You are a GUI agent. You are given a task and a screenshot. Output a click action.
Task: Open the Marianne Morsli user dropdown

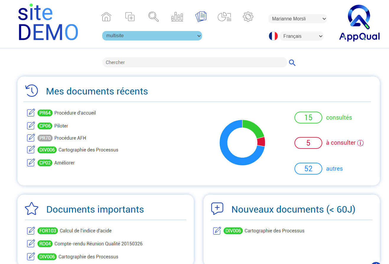coord(298,19)
